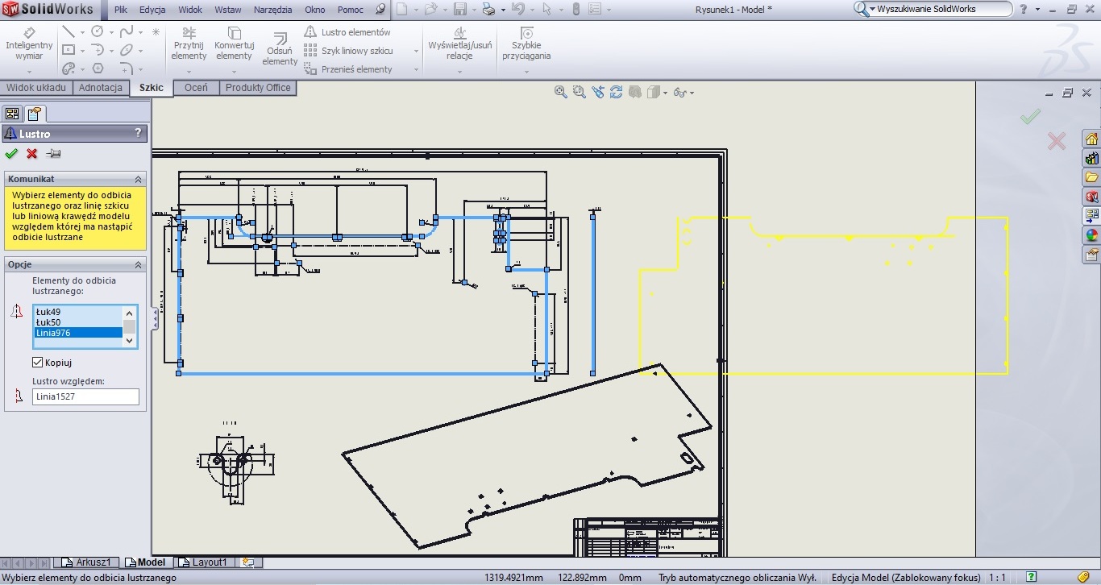Click the Save toolbar icon
1101x585 pixels.
[x=460, y=10]
